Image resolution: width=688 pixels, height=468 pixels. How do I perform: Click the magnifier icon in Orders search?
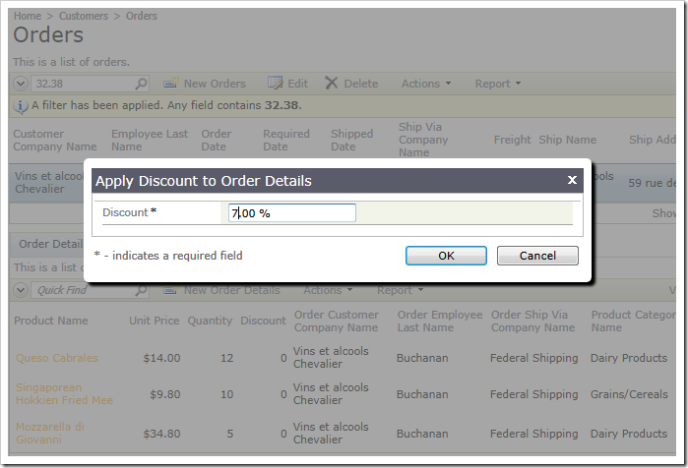point(142,84)
